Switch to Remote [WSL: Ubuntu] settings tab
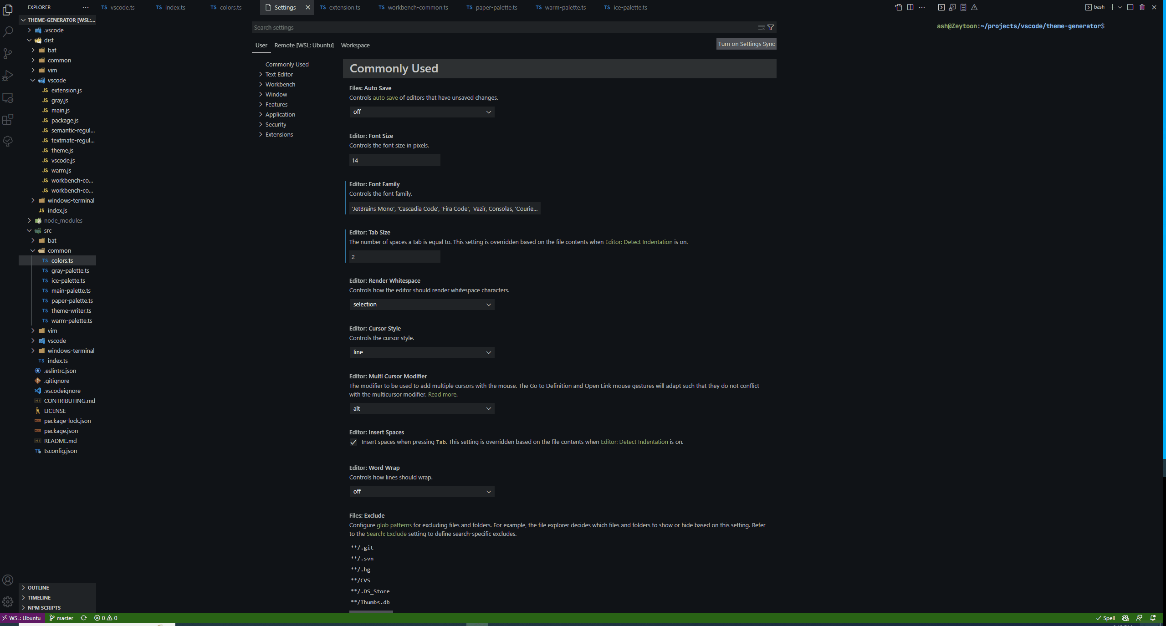This screenshot has height=626, width=1166. [x=304, y=45]
